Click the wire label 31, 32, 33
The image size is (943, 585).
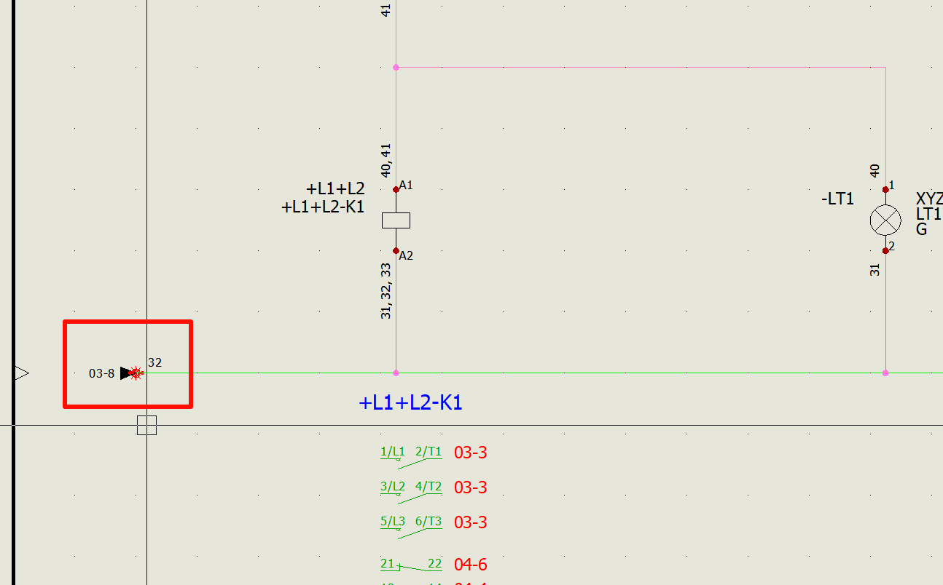386,290
